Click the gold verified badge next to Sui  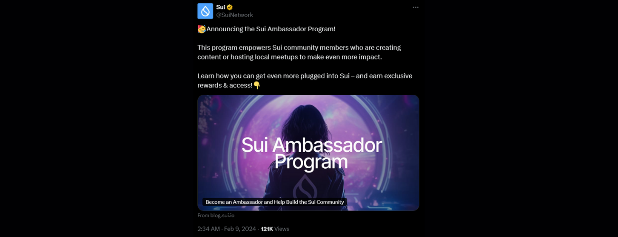pyautogui.click(x=230, y=7)
